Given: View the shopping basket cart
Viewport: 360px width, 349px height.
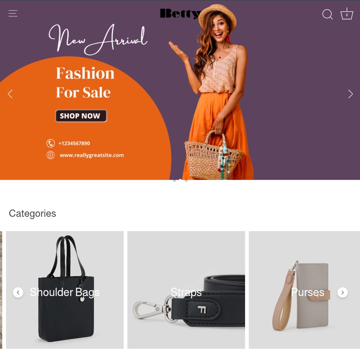Looking at the screenshot, I should [347, 14].
